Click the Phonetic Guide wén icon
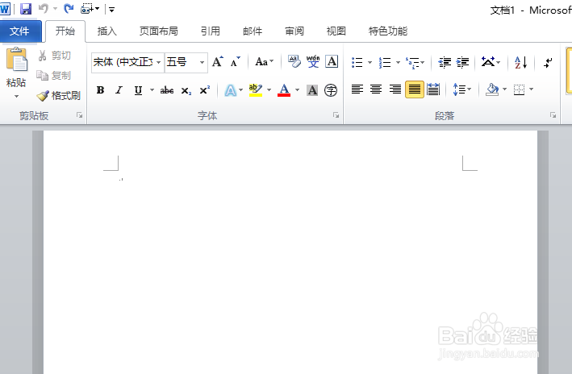The image size is (572, 374). [313, 61]
